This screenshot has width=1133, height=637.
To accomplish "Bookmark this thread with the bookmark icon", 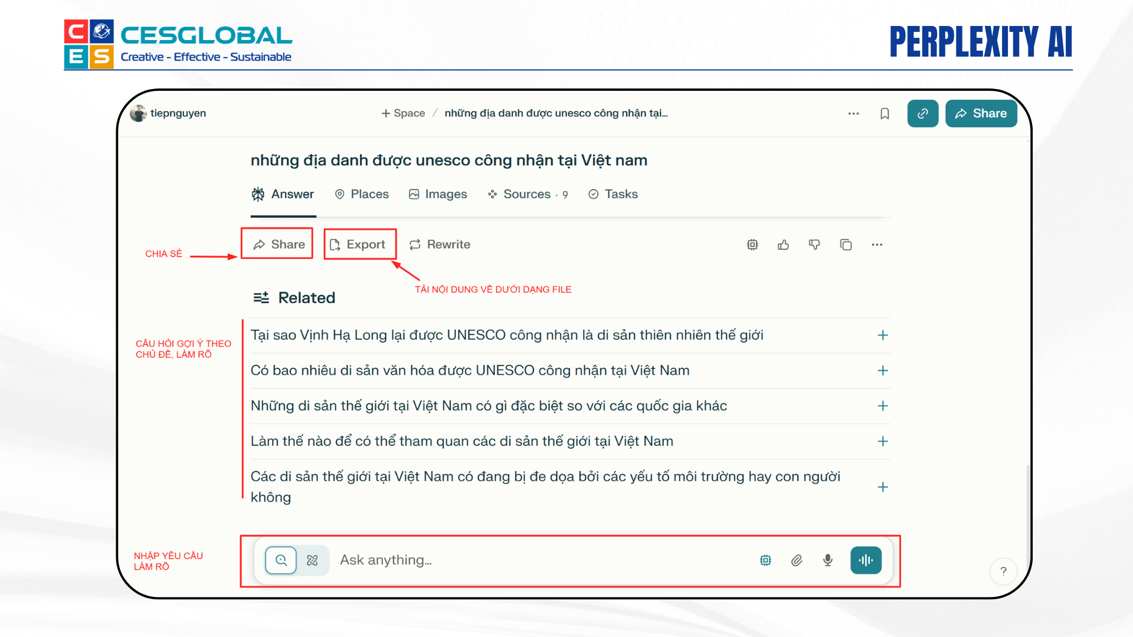I will click(x=885, y=113).
